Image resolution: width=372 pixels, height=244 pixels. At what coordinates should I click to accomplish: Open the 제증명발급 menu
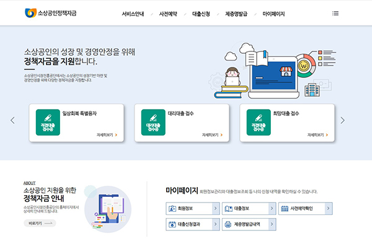[236, 14]
